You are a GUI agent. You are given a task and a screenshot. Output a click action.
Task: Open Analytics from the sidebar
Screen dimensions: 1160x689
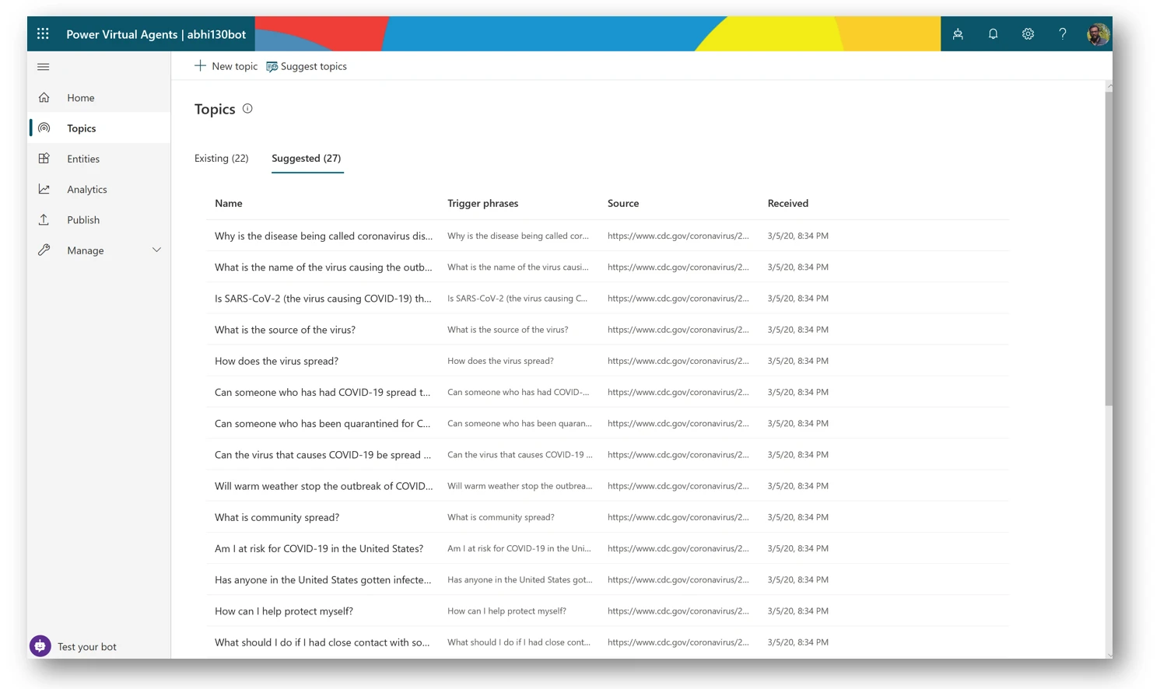pyautogui.click(x=86, y=189)
